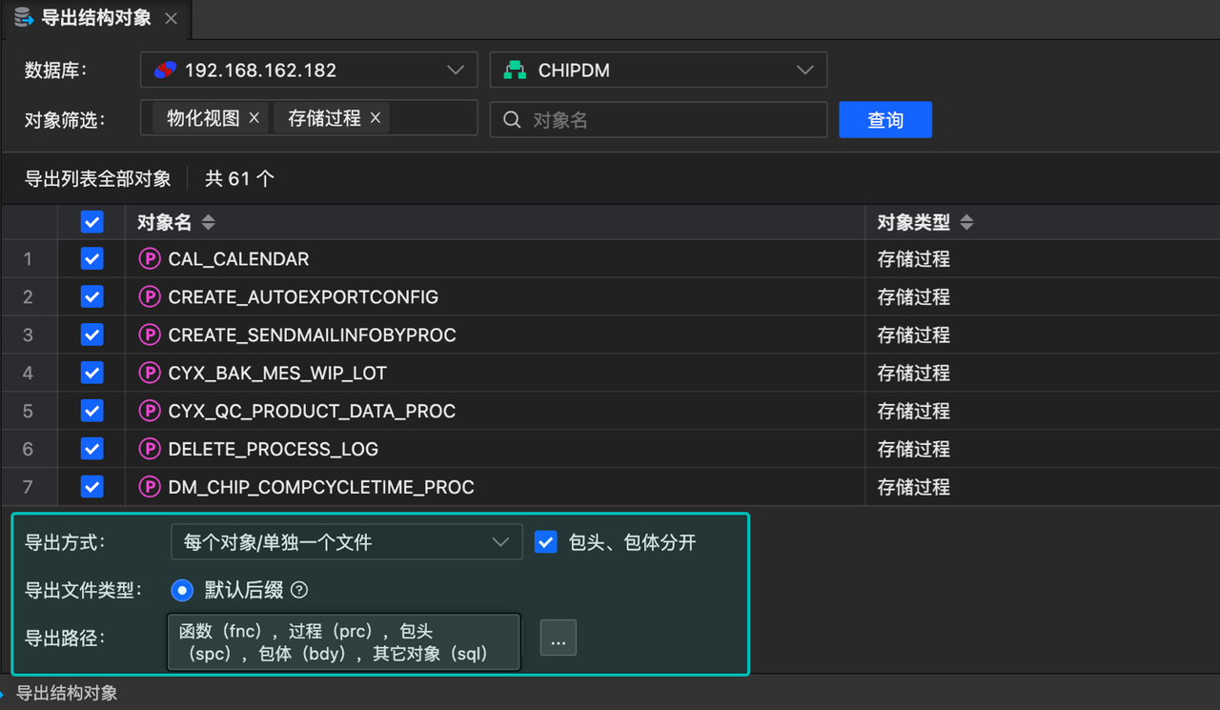
Task: Click the magnifier icon in the 对象名 search box
Action: click(512, 119)
